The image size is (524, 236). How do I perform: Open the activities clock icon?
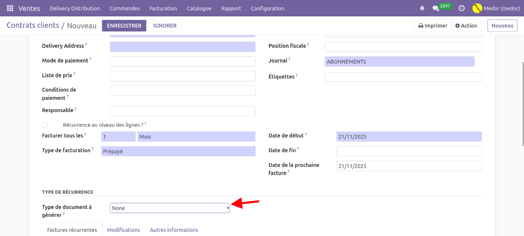click(461, 8)
